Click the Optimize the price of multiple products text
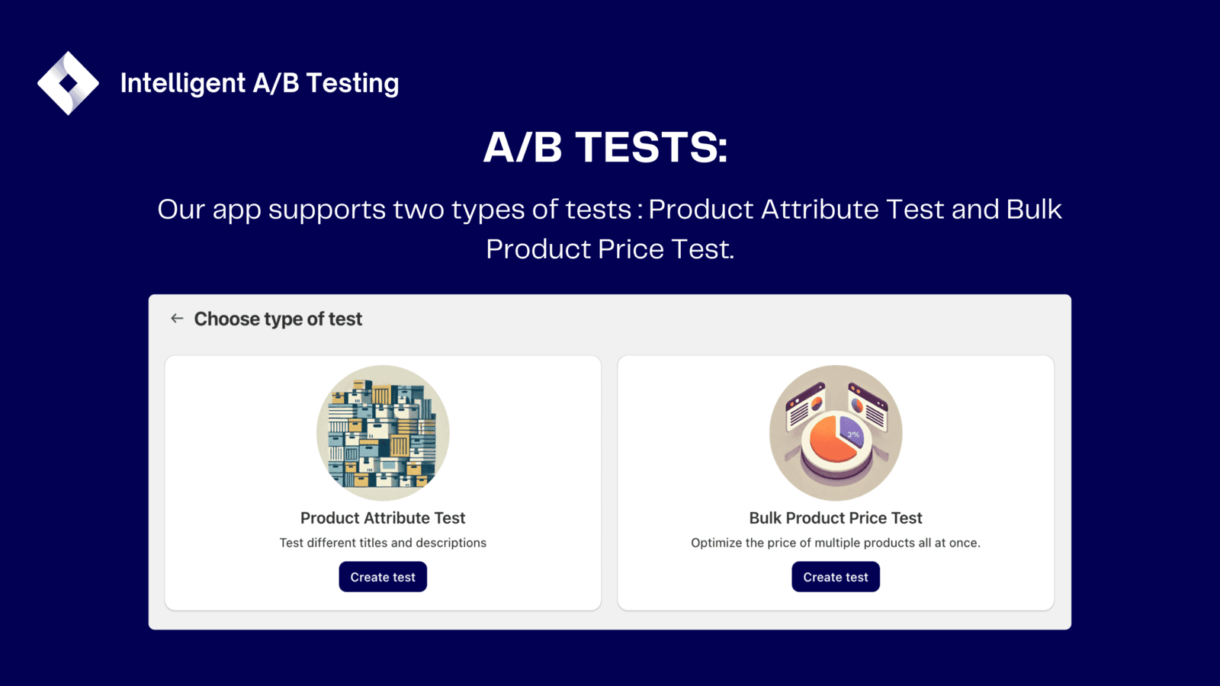1220x686 pixels. point(836,543)
